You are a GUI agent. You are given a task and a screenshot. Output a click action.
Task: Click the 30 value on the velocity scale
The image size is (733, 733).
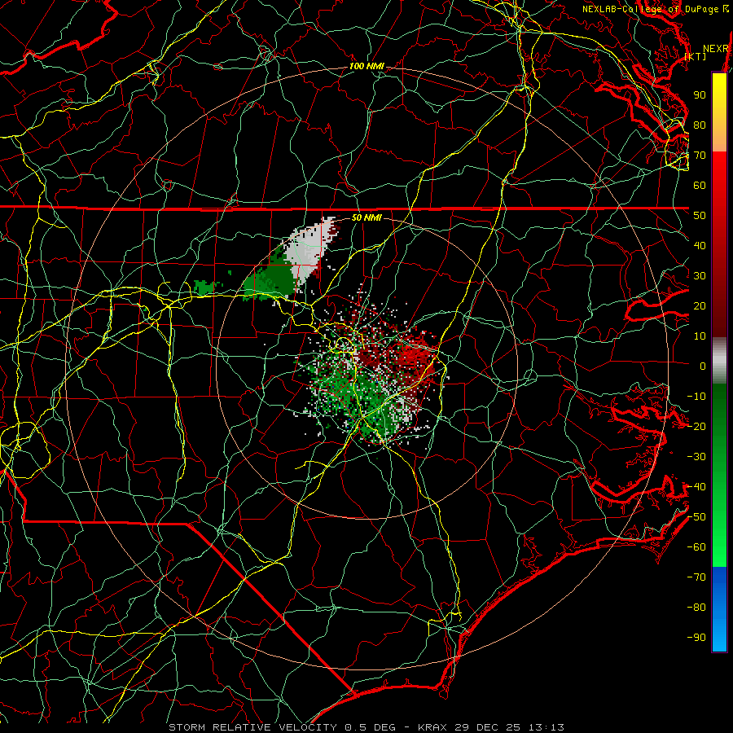pos(700,276)
